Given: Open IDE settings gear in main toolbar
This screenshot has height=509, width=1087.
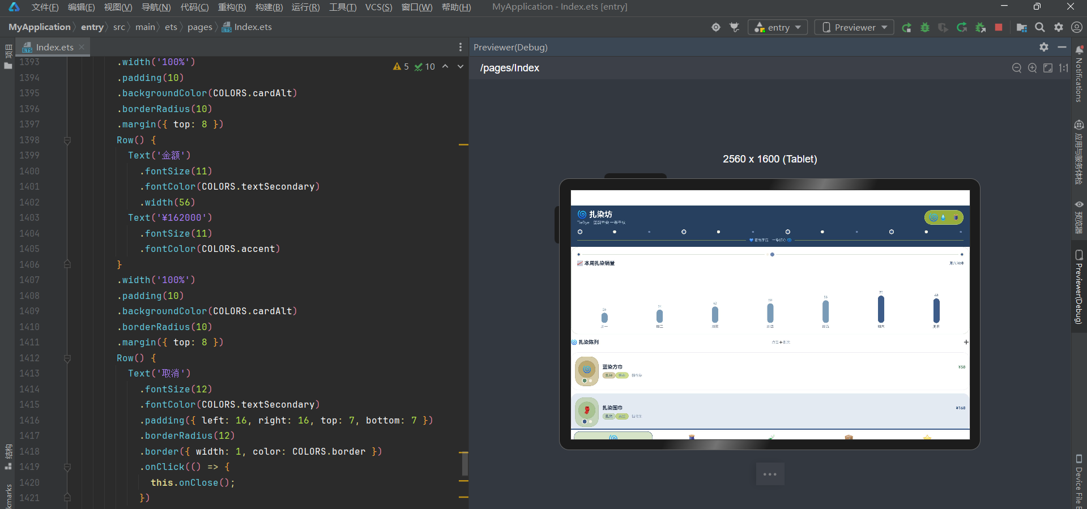Looking at the screenshot, I should 1059,27.
